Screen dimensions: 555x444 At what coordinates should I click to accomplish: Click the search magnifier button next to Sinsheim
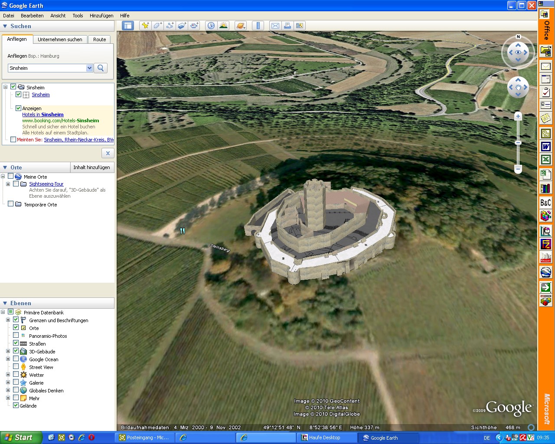click(x=101, y=68)
